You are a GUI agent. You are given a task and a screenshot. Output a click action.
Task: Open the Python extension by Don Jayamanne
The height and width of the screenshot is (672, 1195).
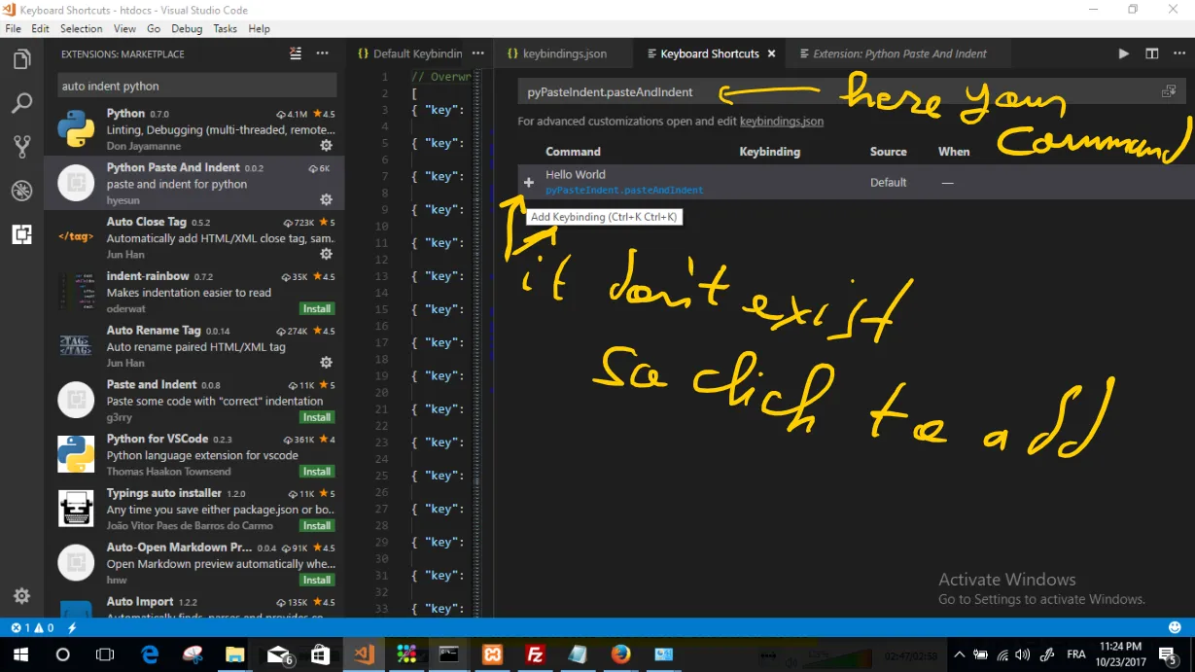(194, 129)
